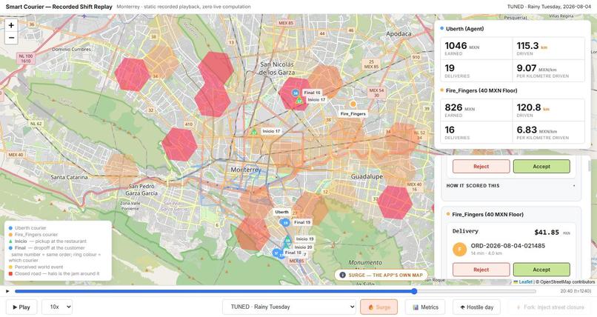Click the blue Final 19 dropoff marker

tap(284, 223)
